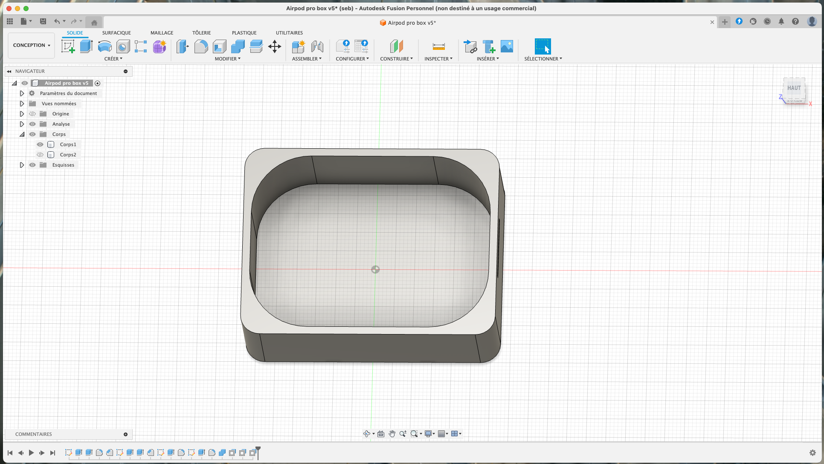Select the SOLIDE tab
Screen dimensions: 824x464
point(75,33)
